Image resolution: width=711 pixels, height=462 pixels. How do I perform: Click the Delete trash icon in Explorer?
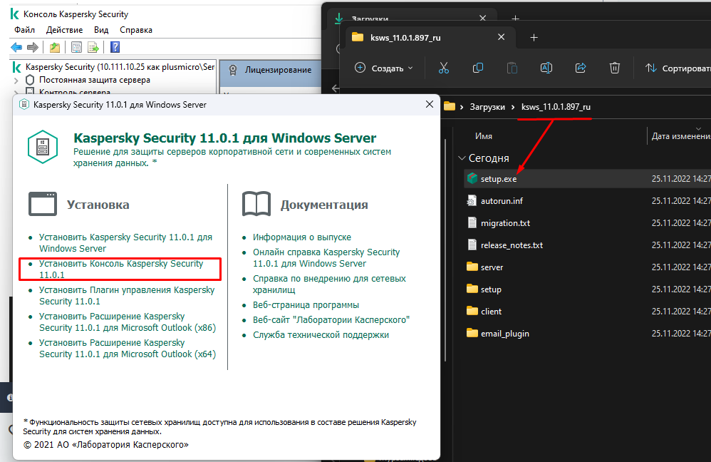[x=614, y=68]
